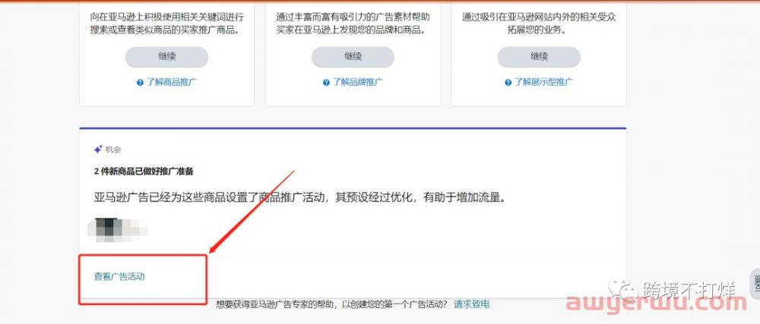The height and width of the screenshot is (324, 760).
Task: Click the sparkle icon next to 机会
Action: click(98, 150)
